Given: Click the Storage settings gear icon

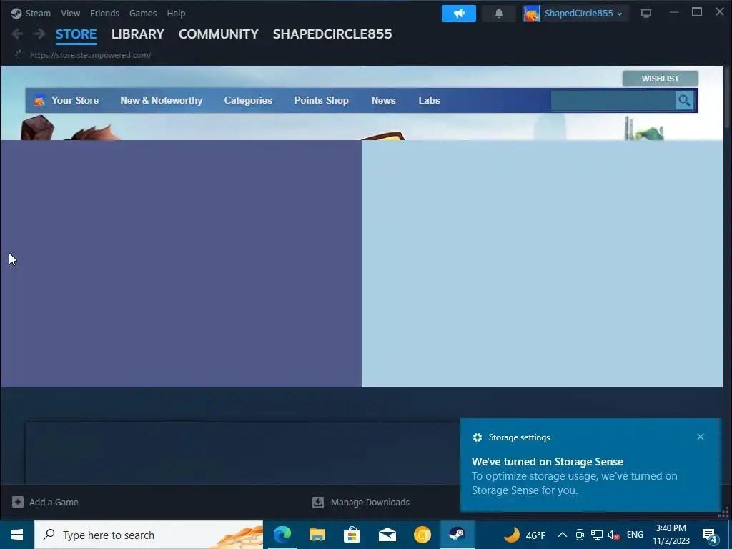Looking at the screenshot, I should [477, 437].
